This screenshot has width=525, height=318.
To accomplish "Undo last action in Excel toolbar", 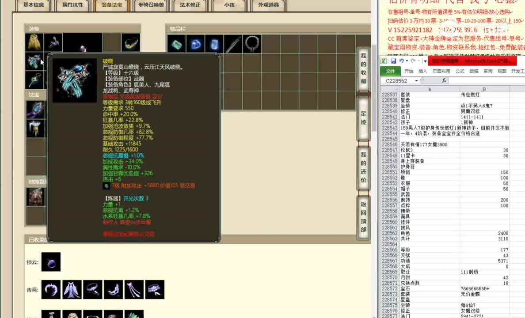I will pyautogui.click(x=401, y=61).
